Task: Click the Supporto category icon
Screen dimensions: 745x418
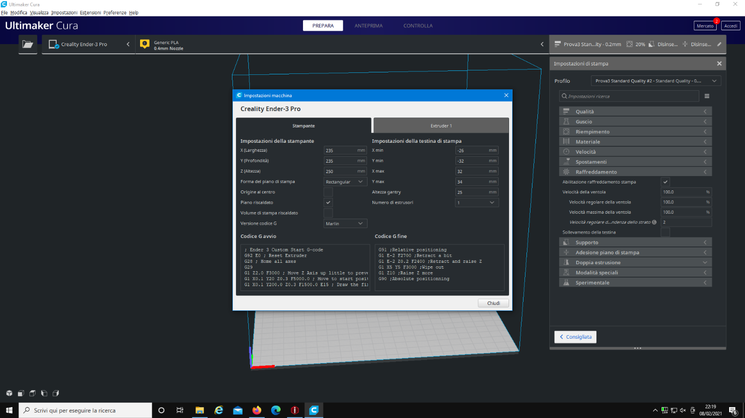Action: point(566,242)
